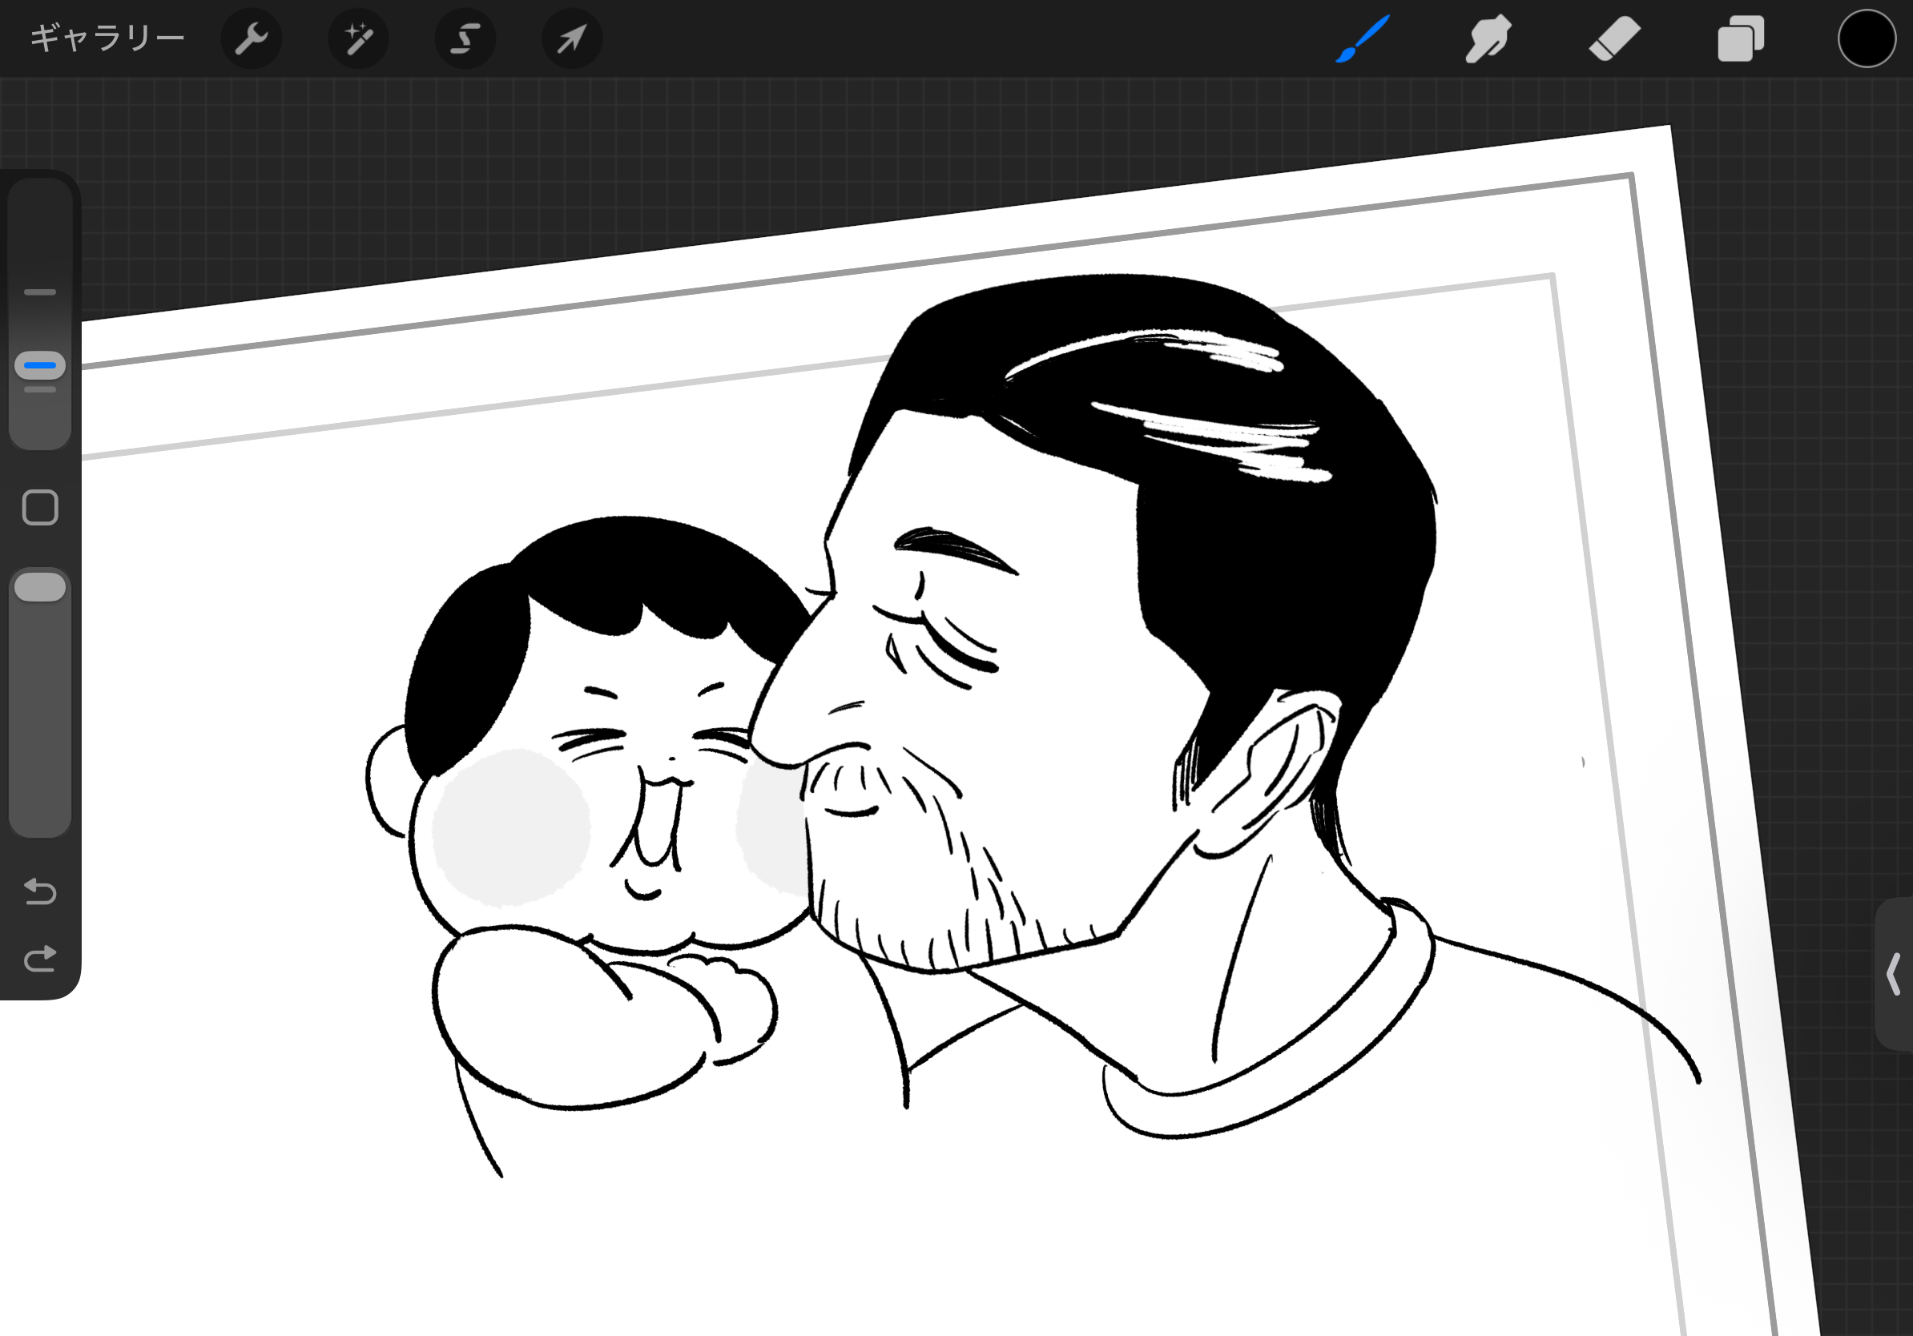Select the Eraser tool

[1615, 38]
